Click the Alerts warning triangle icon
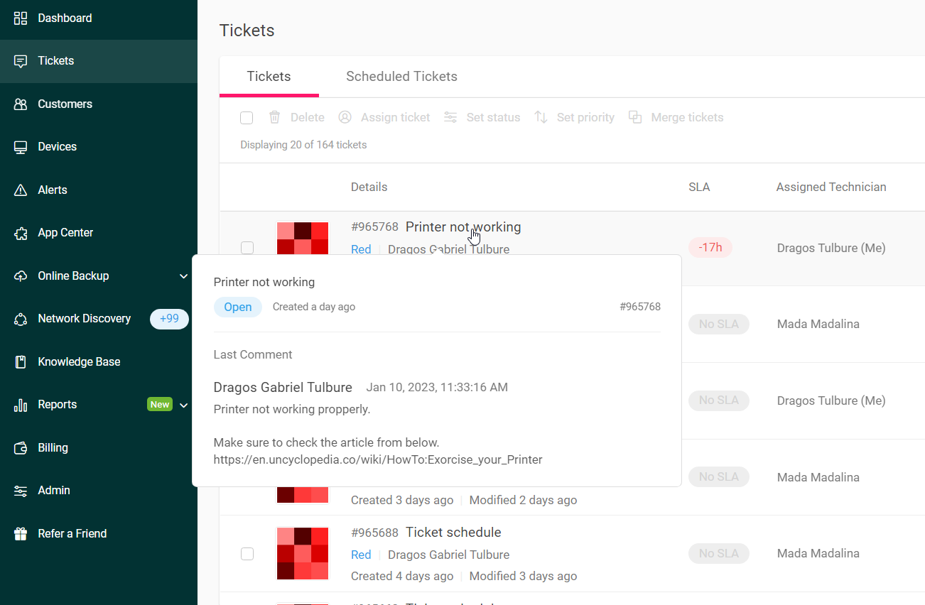The height and width of the screenshot is (605, 925). (x=21, y=190)
